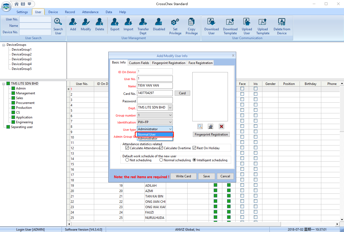Image resolution: width=344 pixels, height=232 pixels.
Task: Click the Set Privilege icon
Action: pyautogui.click(x=175, y=25)
